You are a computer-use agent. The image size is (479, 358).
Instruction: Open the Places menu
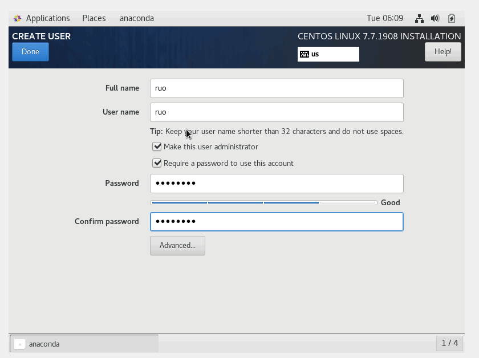pyautogui.click(x=94, y=18)
